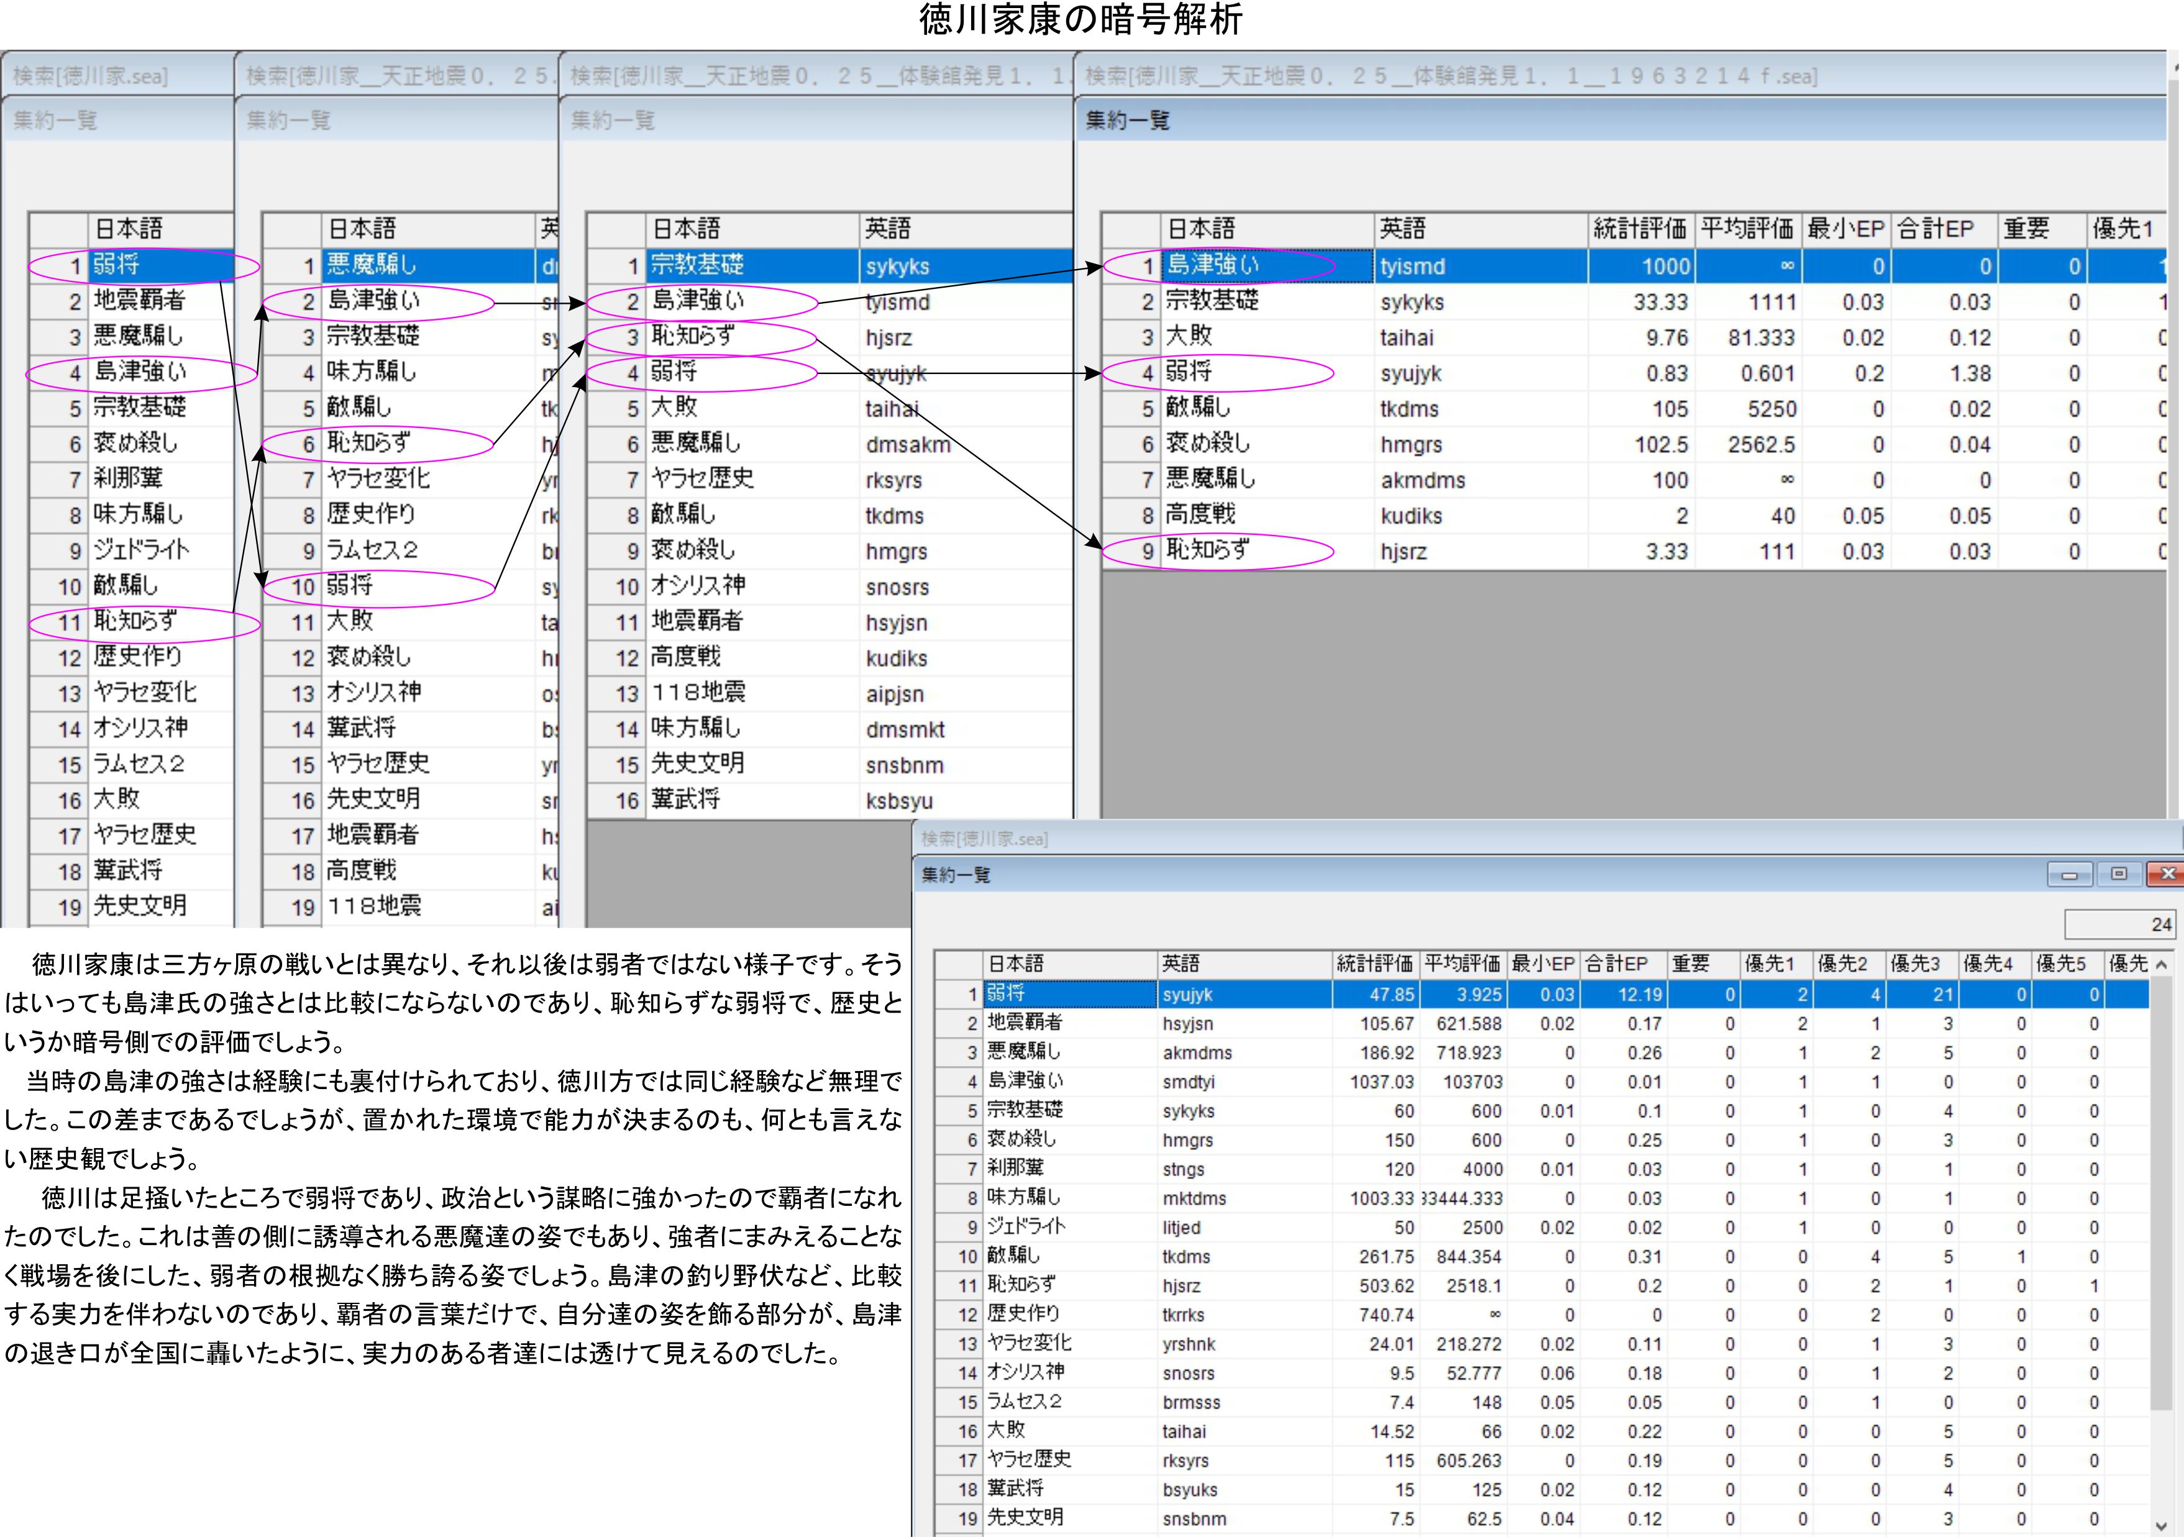Click 平均評価 header in the １９６３２１４ｆ window
Screen dimensions: 2184x1537
(x=1748, y=229)
